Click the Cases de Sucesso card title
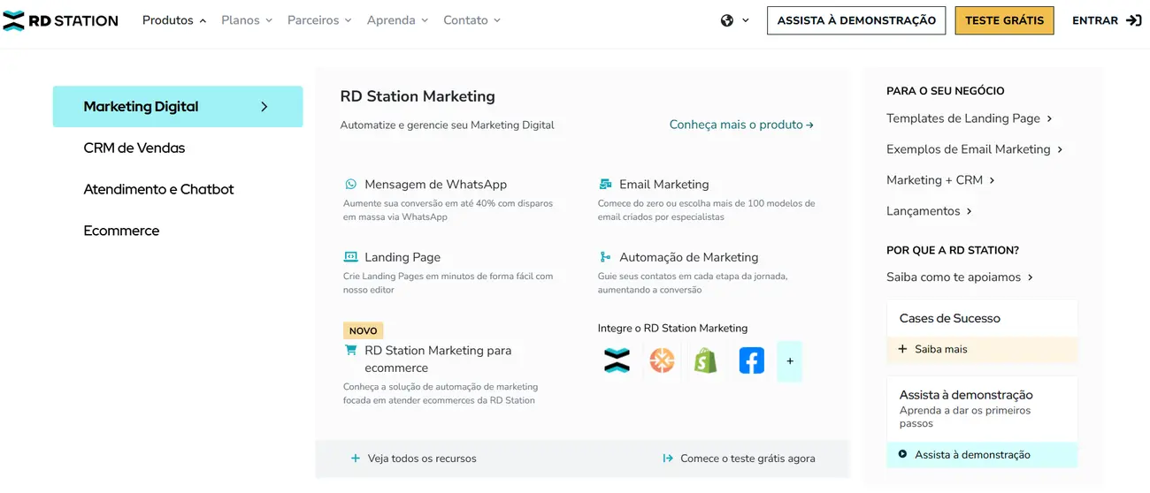Screen dimensions: 1150x493 pos(950,318)
